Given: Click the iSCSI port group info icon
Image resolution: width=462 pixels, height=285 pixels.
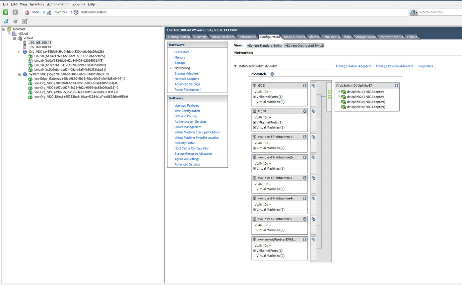Looking at the screenshot, I should tap(305, 85).
